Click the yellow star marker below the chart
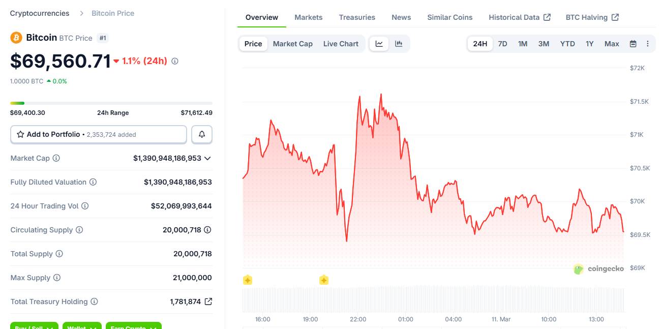This screenshot has height=329, width=659. pyautogui.click(x=247, y=279)
